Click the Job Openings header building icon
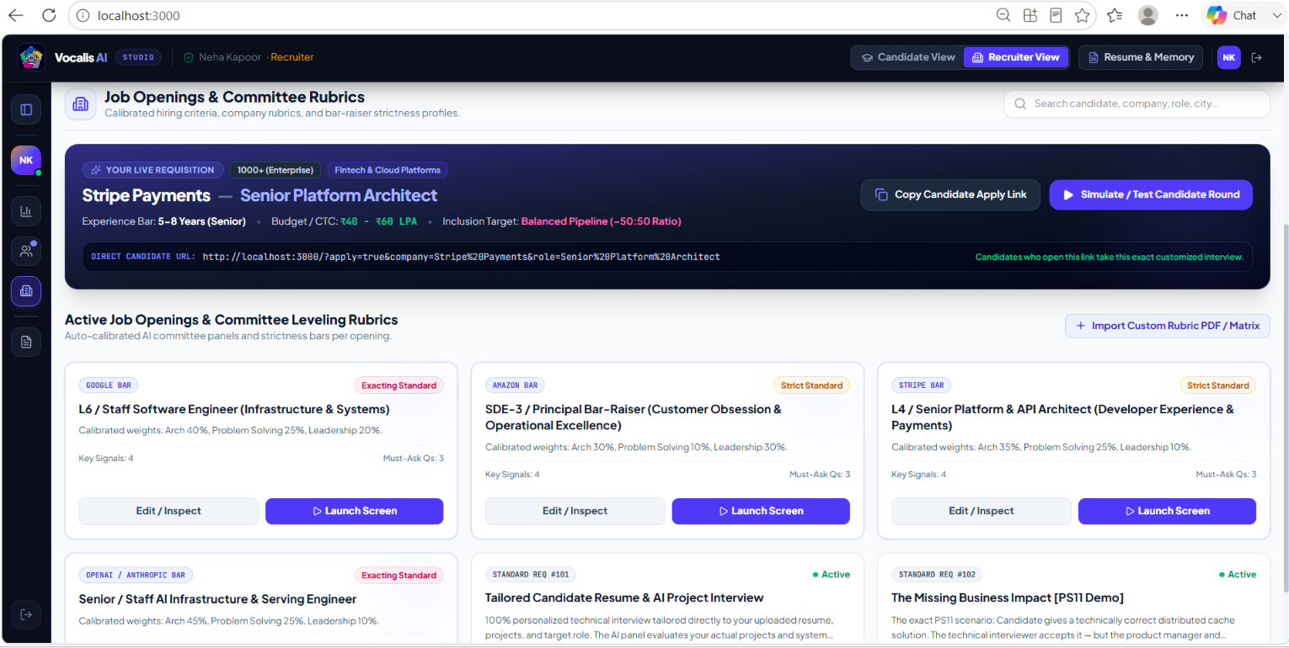Screen dimensions: 1289x648 pyautogui.click(x=81, y=104)
